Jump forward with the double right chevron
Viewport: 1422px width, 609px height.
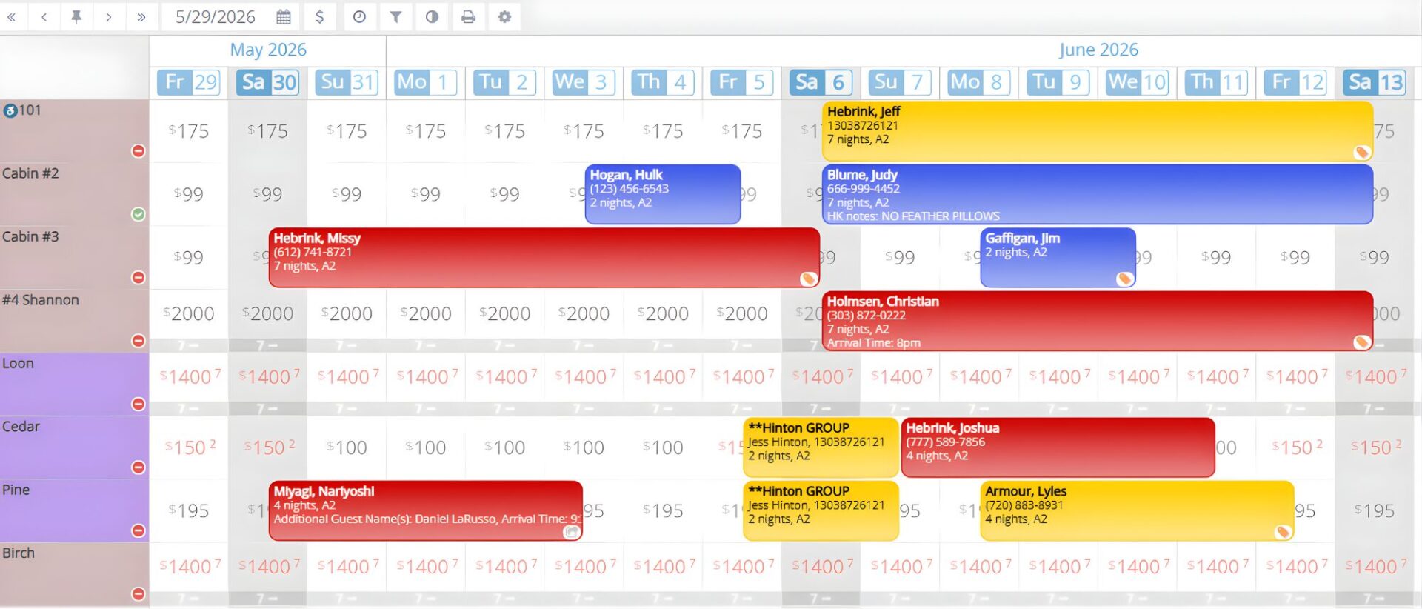click(141, 16)
